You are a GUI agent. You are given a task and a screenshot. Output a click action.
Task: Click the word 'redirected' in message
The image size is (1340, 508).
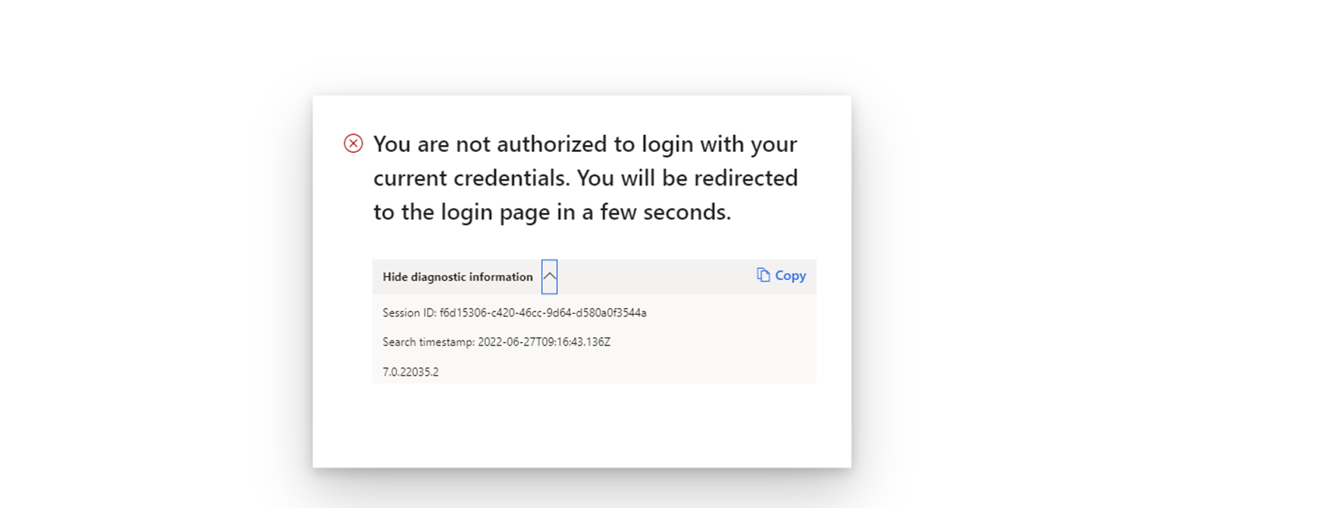click(x=746, y=178)
